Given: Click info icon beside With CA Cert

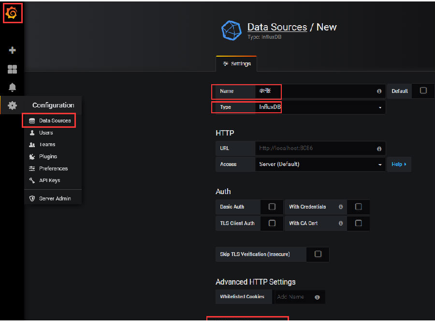Looking at the screenshot, I should point(341,223).
